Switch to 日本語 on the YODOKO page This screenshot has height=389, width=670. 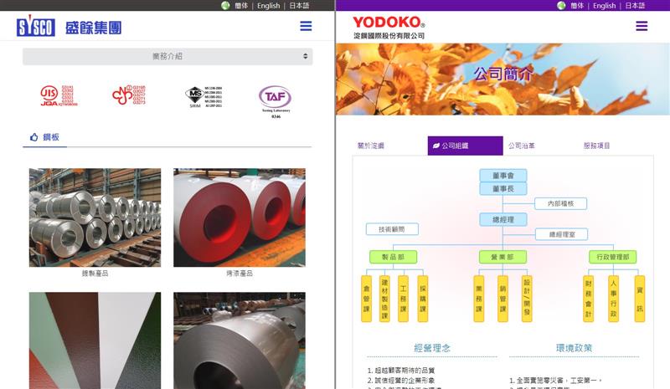pyautogui.click(x=635, y=6)
